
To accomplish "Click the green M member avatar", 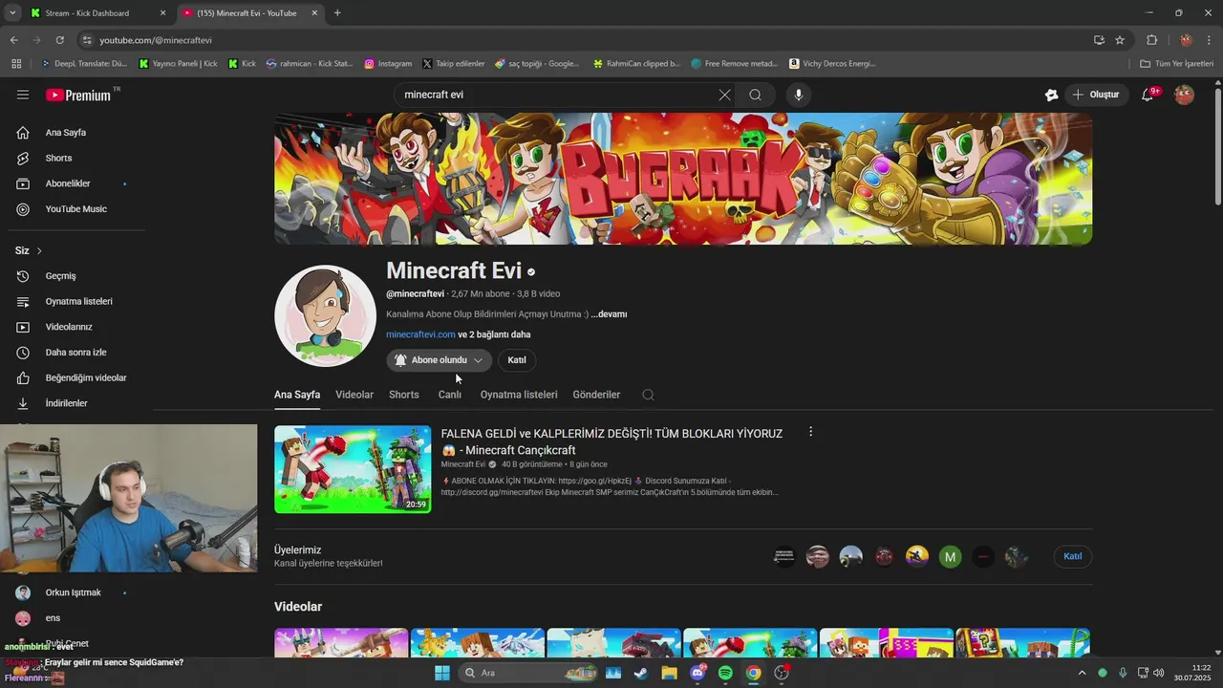I will coord(950,556).
